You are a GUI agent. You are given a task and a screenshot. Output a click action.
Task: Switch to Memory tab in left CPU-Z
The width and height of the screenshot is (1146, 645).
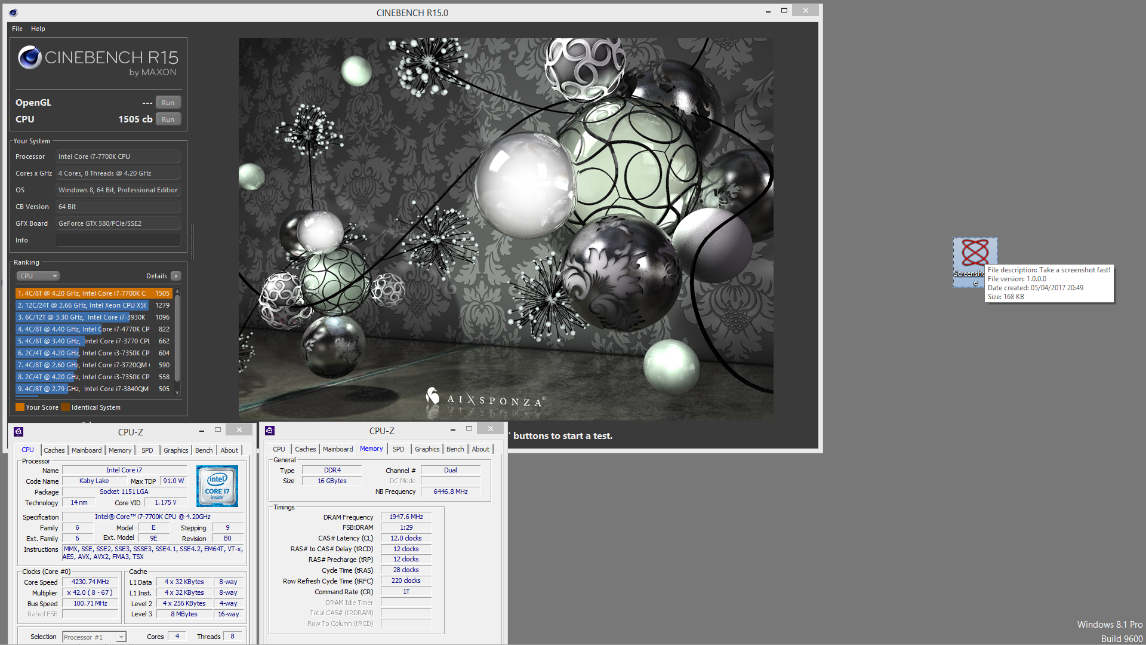click(x=120, y=450)
